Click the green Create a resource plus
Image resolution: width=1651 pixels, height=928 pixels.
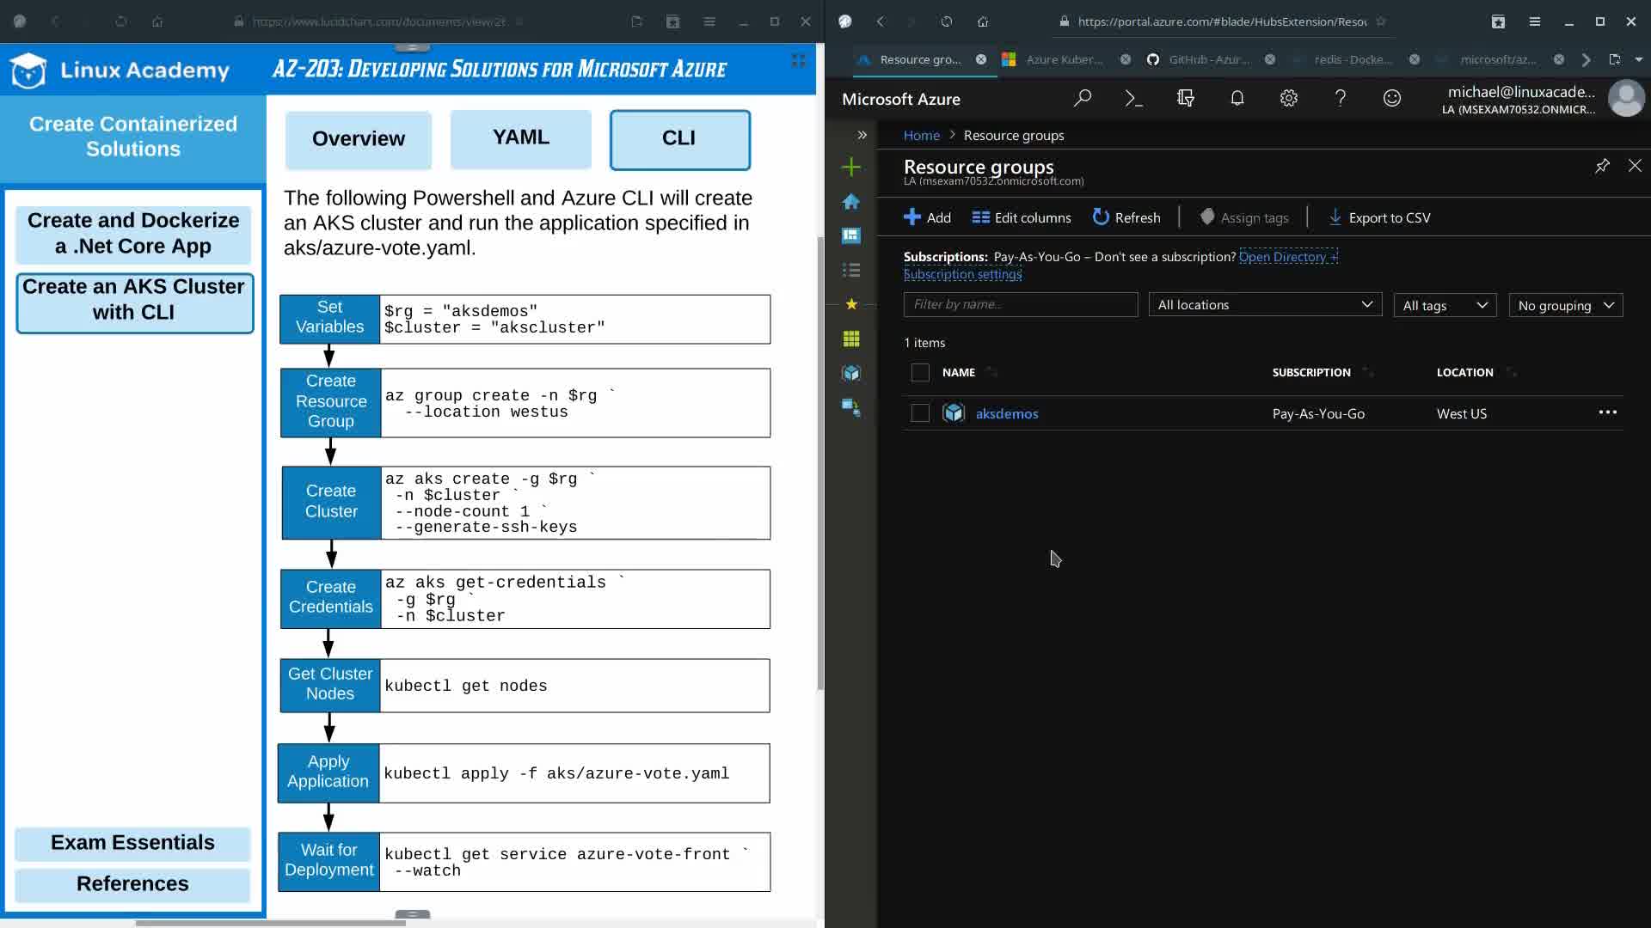pos(851,167)
